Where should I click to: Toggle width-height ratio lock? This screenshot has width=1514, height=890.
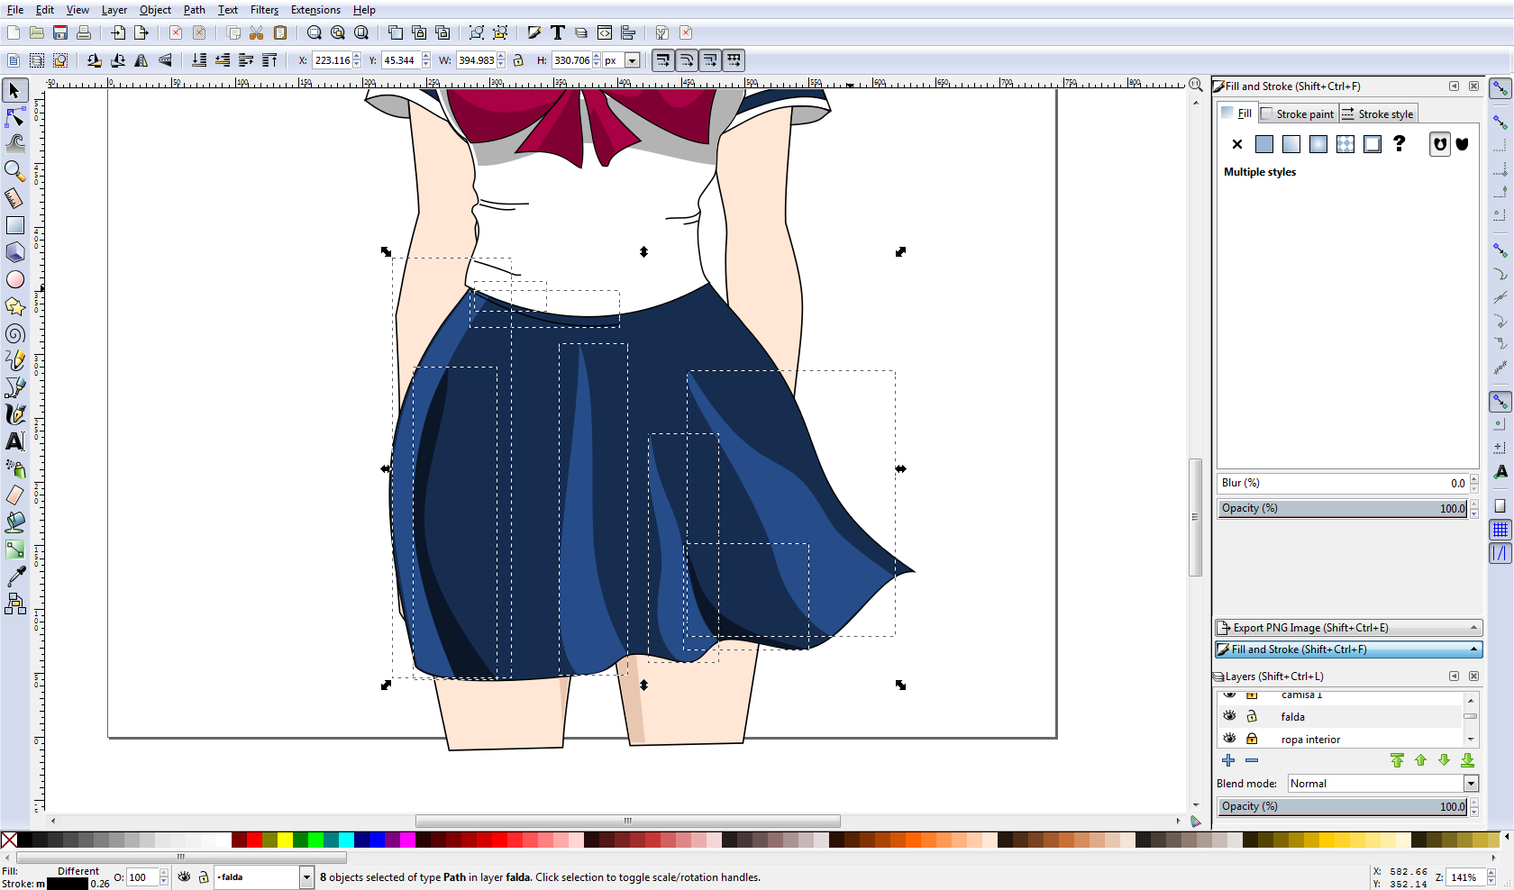coord(518,60)
